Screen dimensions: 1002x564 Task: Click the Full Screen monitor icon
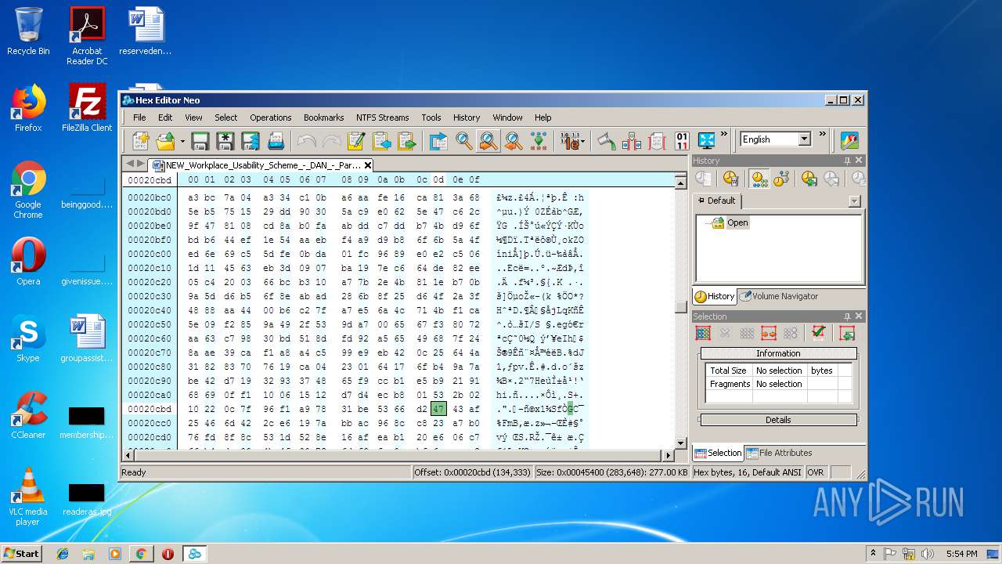pos(707,141)
